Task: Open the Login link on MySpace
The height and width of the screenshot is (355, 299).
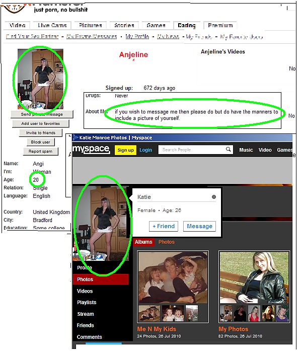Action: pyautogui.click(x=145, y=150)
